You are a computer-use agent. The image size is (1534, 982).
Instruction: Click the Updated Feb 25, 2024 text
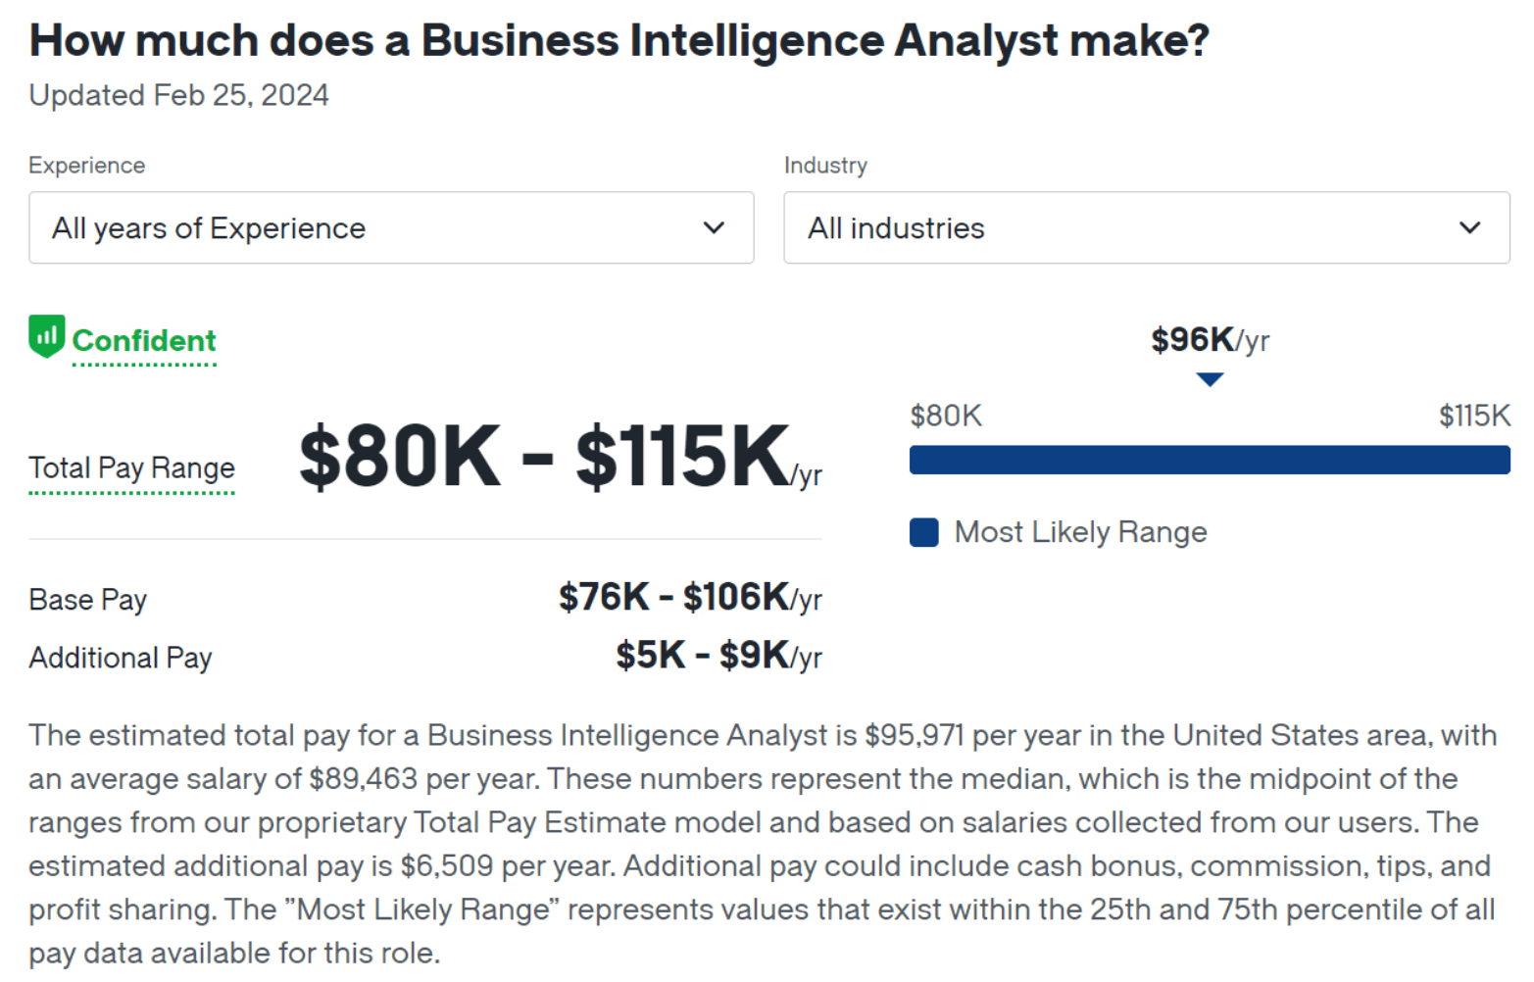177,95
